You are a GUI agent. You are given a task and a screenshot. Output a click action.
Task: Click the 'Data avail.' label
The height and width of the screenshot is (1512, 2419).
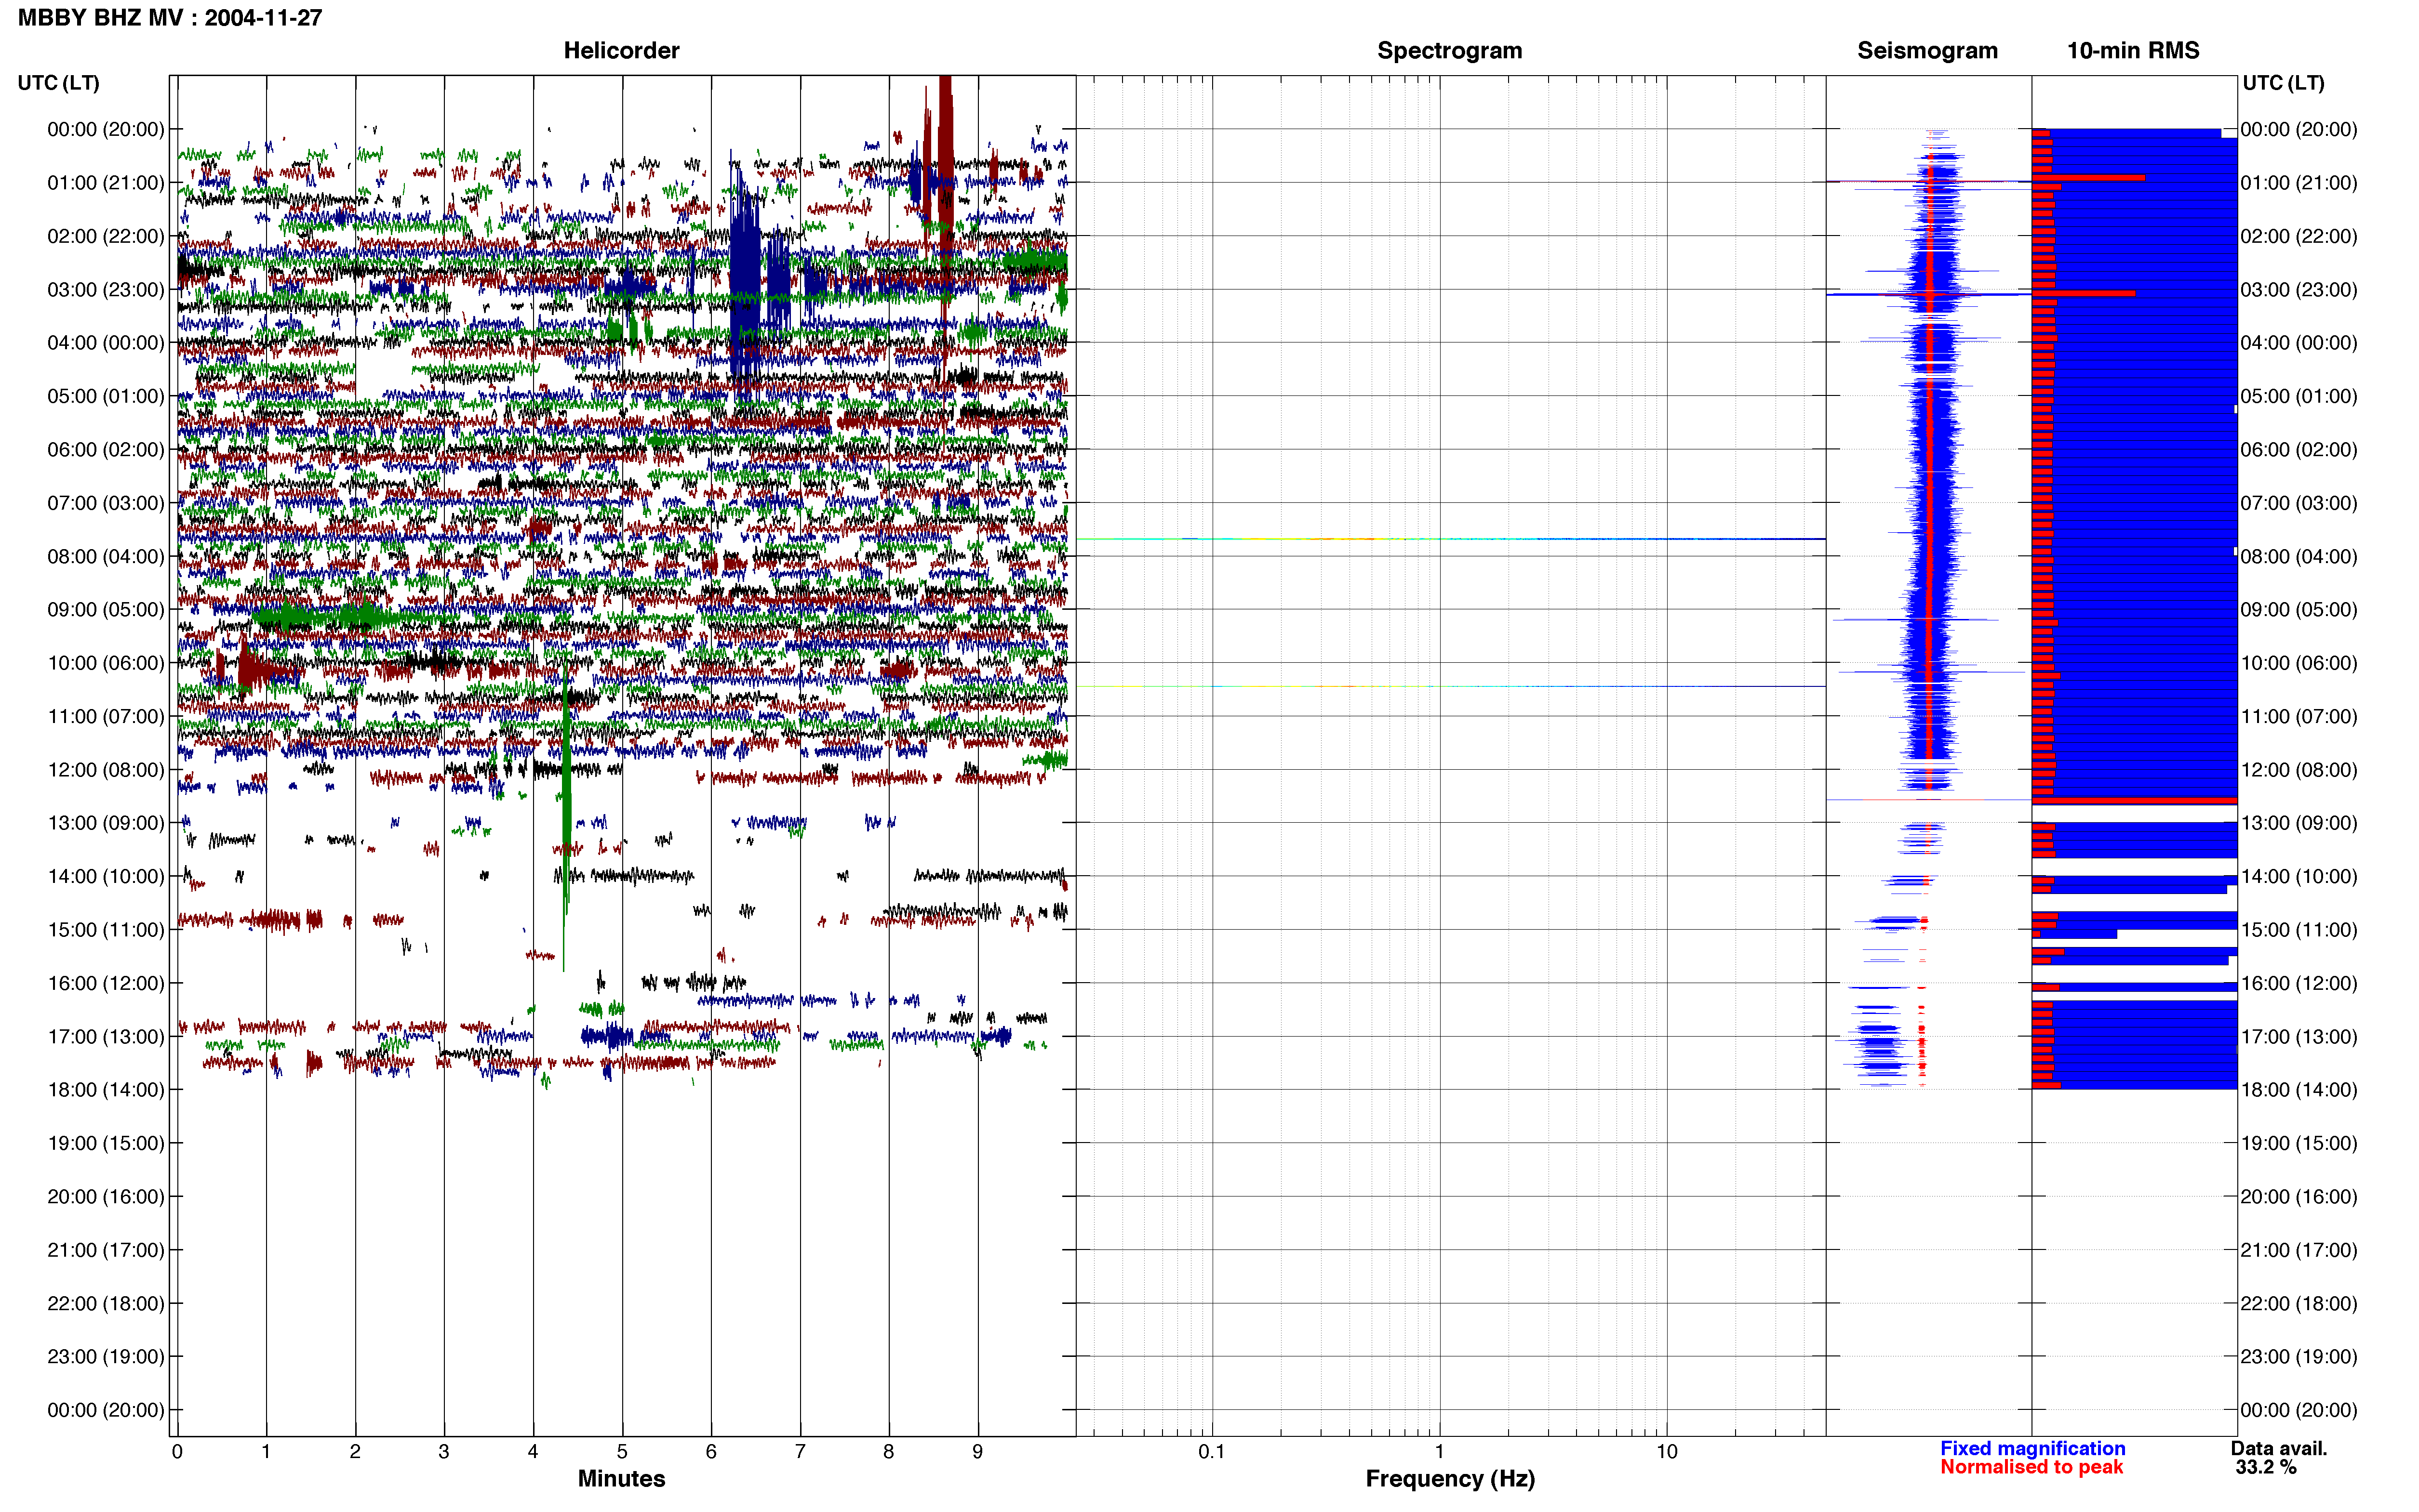click(2279, 1449)
